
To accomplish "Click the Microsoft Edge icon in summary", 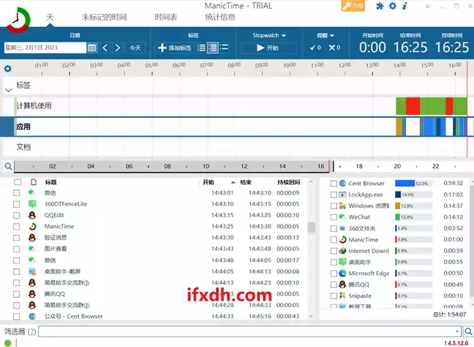I will click(x=342, y=273).
